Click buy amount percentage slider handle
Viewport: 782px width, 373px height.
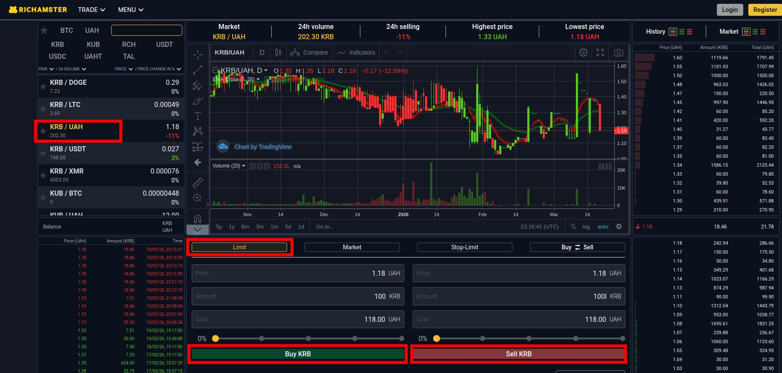click(x=216, y=338)
